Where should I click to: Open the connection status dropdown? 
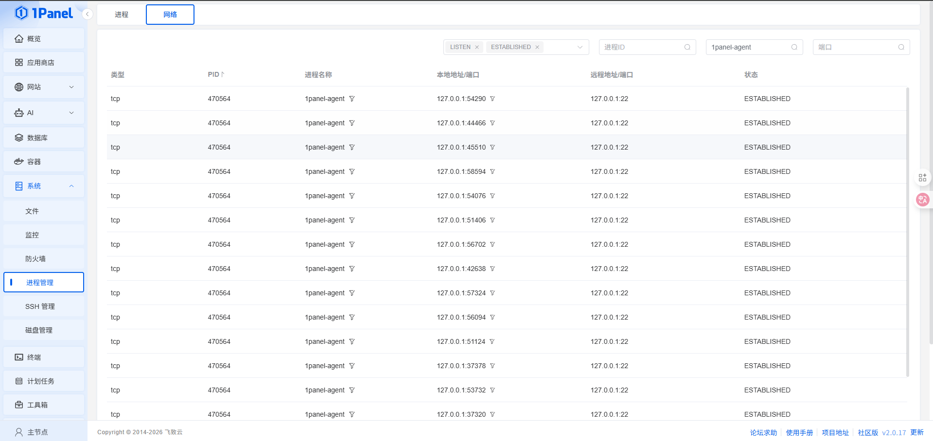tap(580, 47)
